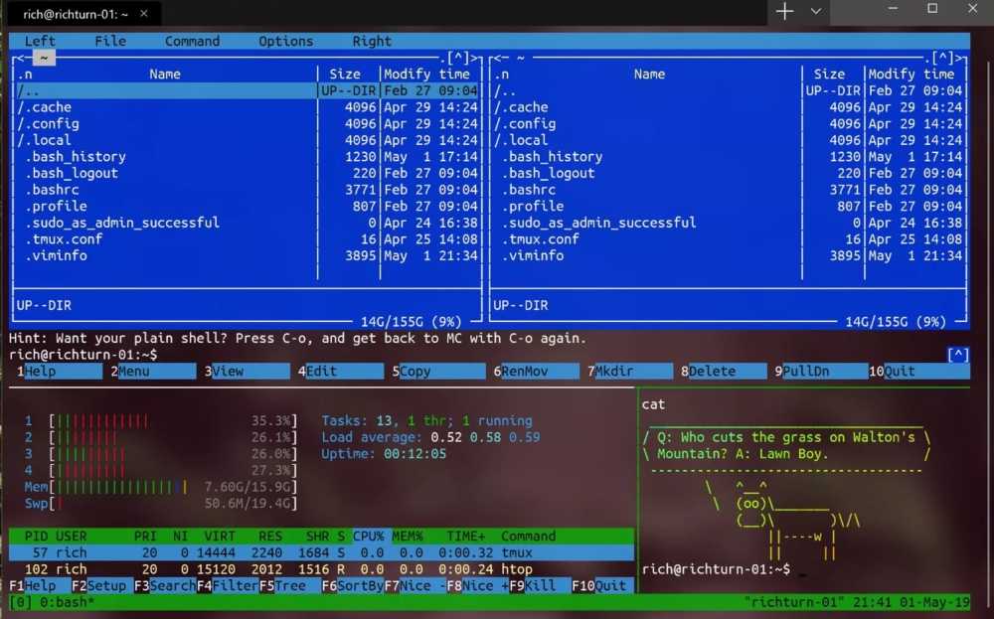Screen dimensions: 994x619
Task: Expand the terminal profile dropdown chevron
Action: [x=816, y=11]
